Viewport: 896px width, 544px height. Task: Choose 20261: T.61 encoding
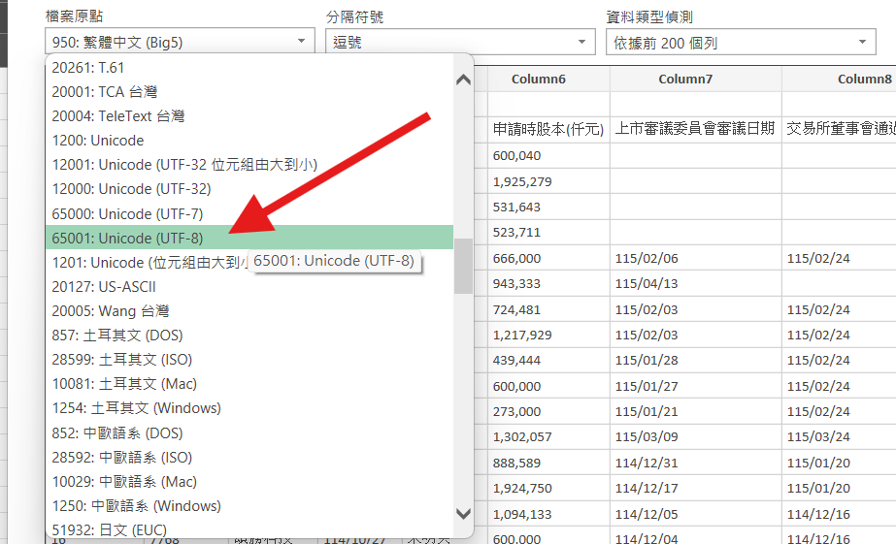click(88, 68)
